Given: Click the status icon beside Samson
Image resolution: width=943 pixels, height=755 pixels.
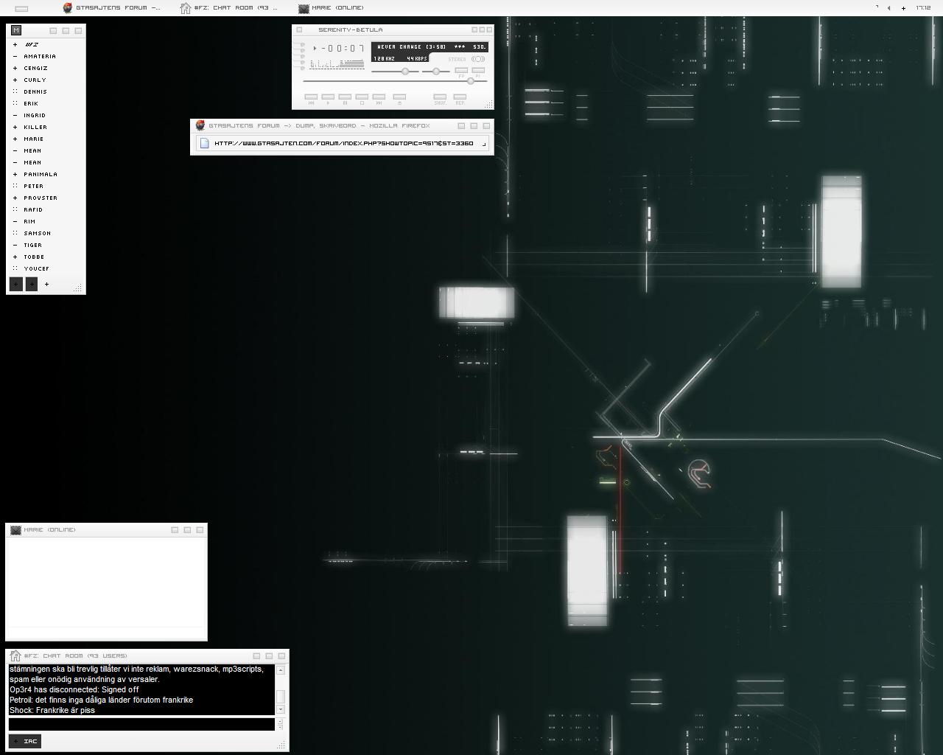Looking at the screenshot, I should 15,233.
